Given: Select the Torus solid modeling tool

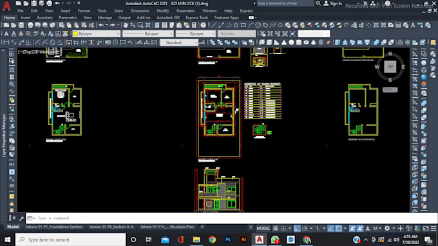Looking at the screenshot, I should point(306,43).
